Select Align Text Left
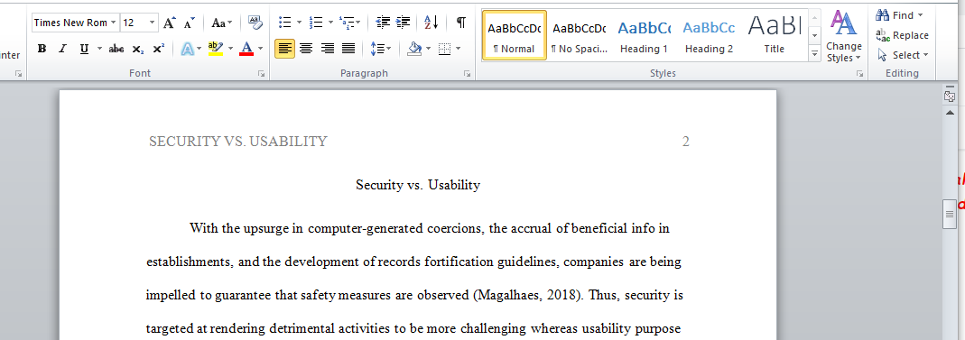 (284, 49)
